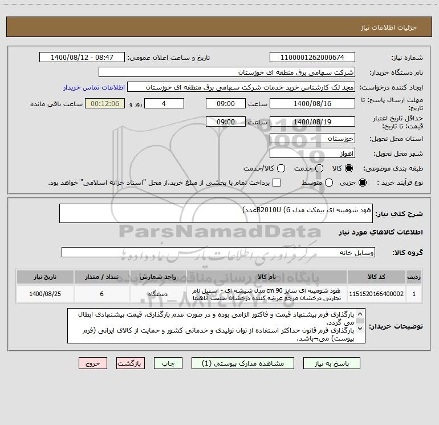Click the کد کالا column header
Screen dimensions: 439x425
pos(376,277)
